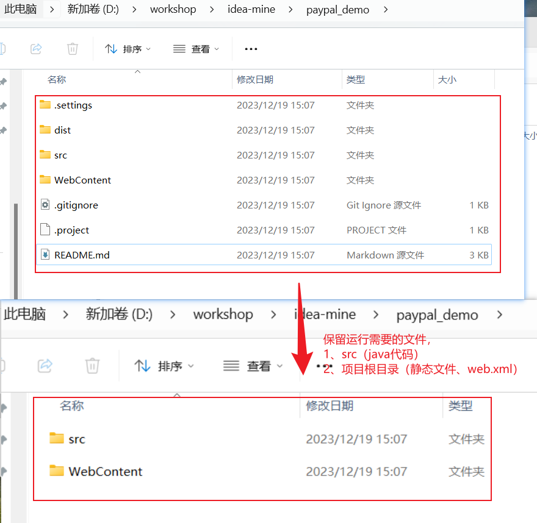Open the 查看 view dropdown in upper window

tap(196, 49)
